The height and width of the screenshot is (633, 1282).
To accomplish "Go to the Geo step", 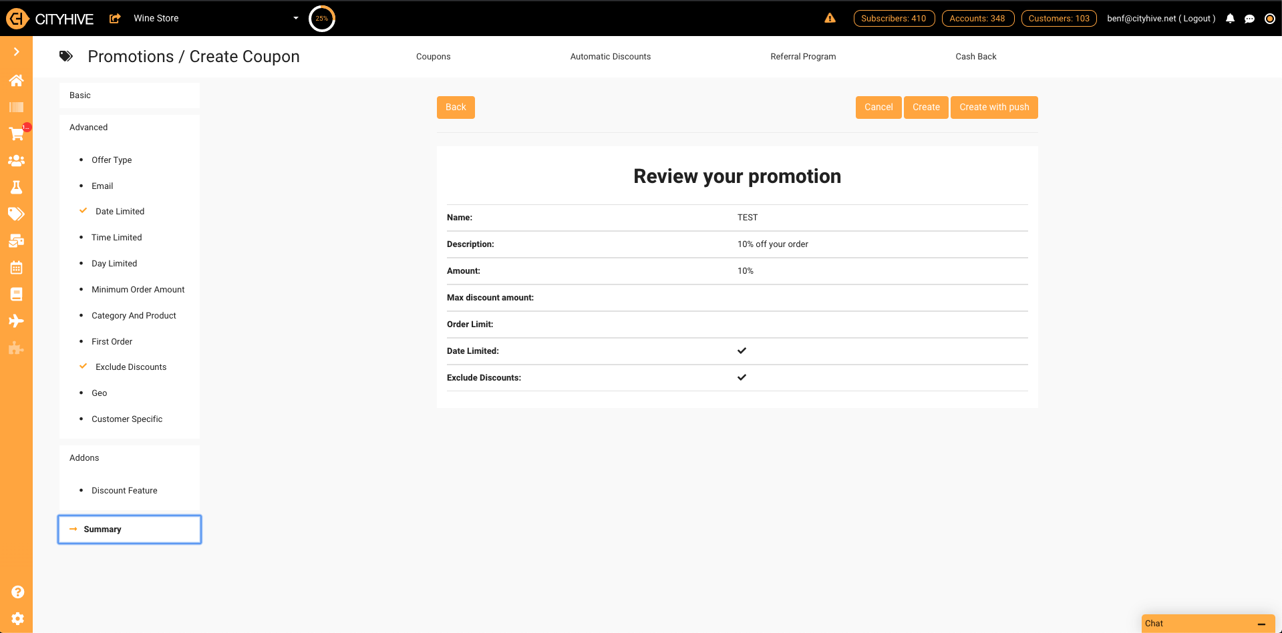I will coord(99,393).
